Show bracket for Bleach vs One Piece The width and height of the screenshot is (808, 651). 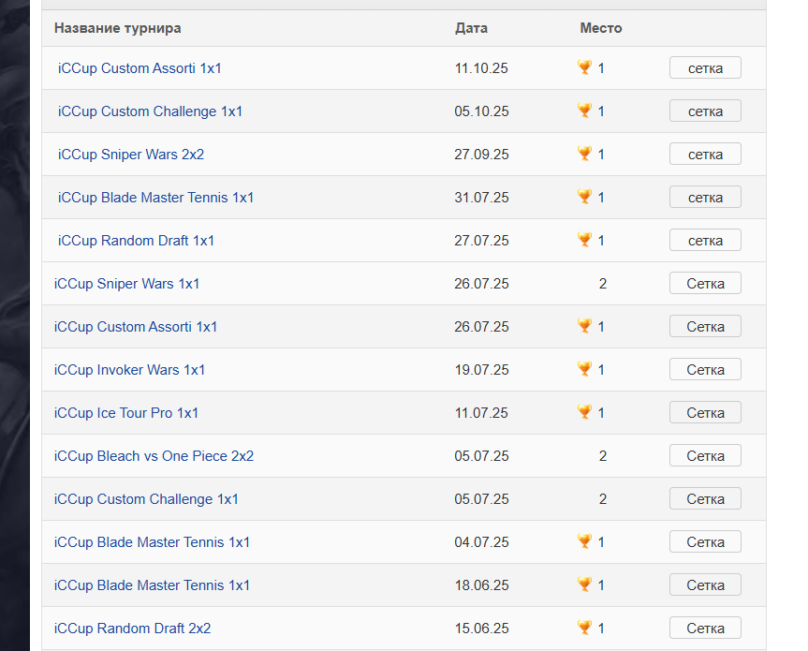pos(705,455)
